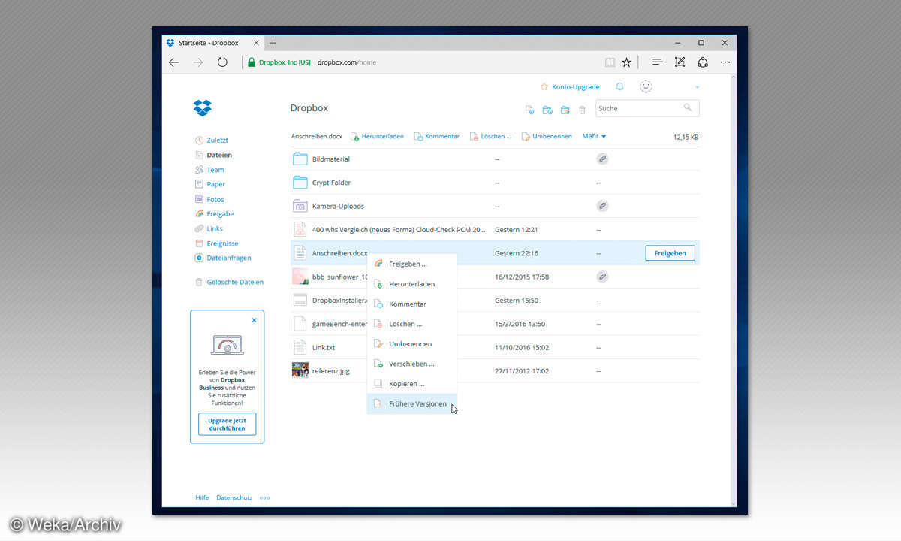Click the Dropbox logo in sidebar
Viewport: 901px width, 541px height.
pos(203,108)
